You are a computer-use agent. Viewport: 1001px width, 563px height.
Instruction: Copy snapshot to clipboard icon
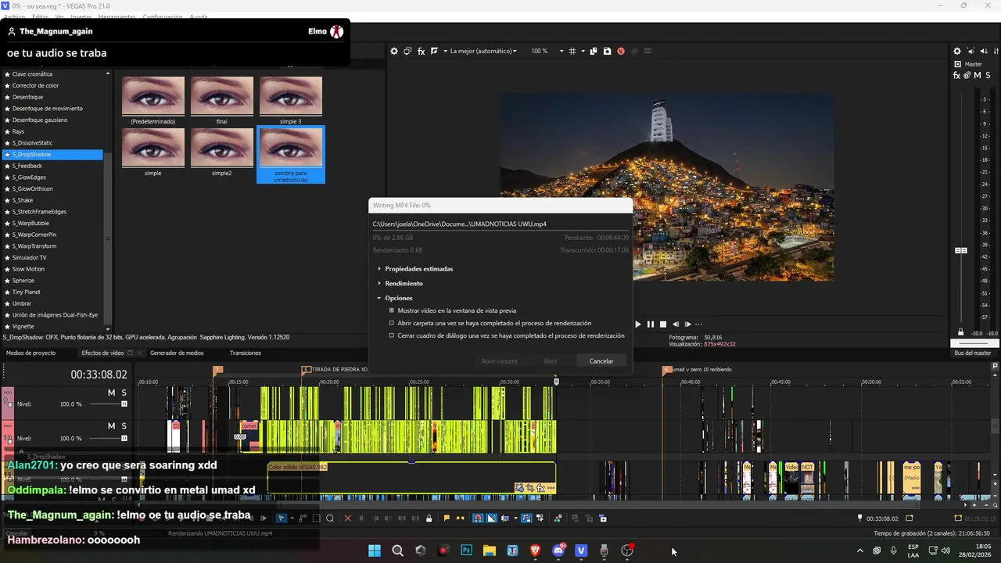pos(594,51)
